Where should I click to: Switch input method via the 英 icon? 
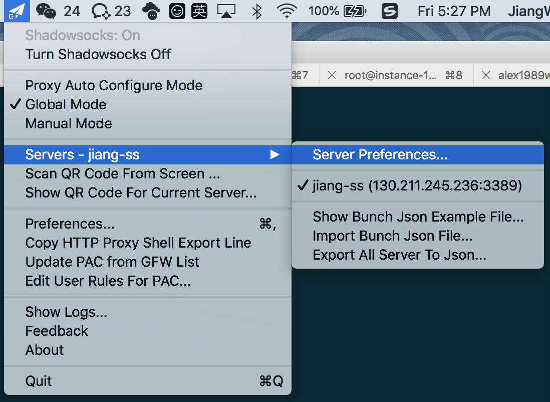[199, 11]
